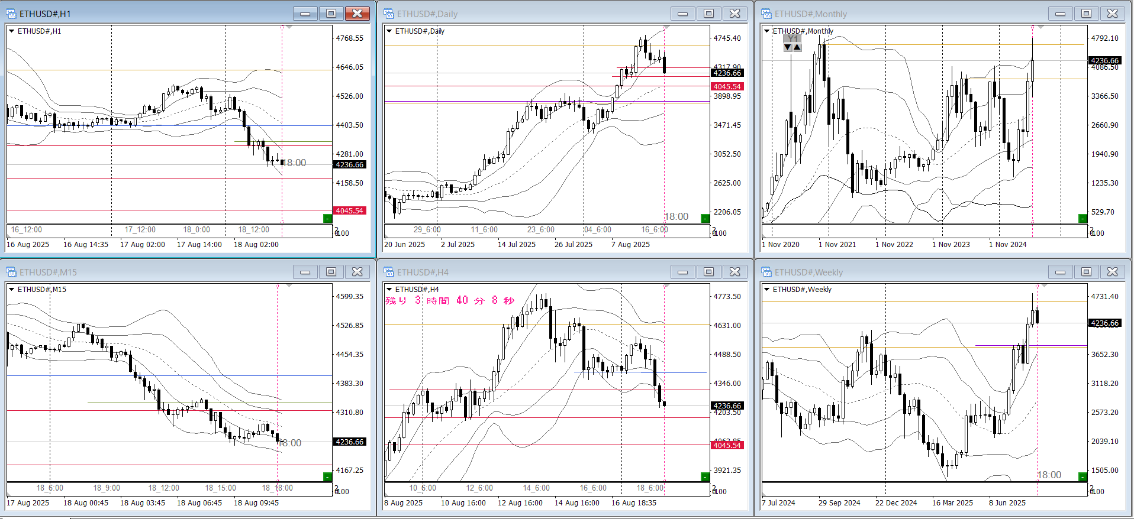
Task: Click the ETHUSD#,Daily window system icon
Action: click(x=389, y=14)
